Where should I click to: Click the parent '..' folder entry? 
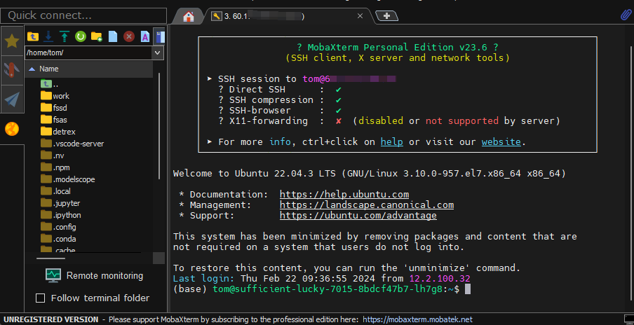pyautogui.click(x=50, y=84)
